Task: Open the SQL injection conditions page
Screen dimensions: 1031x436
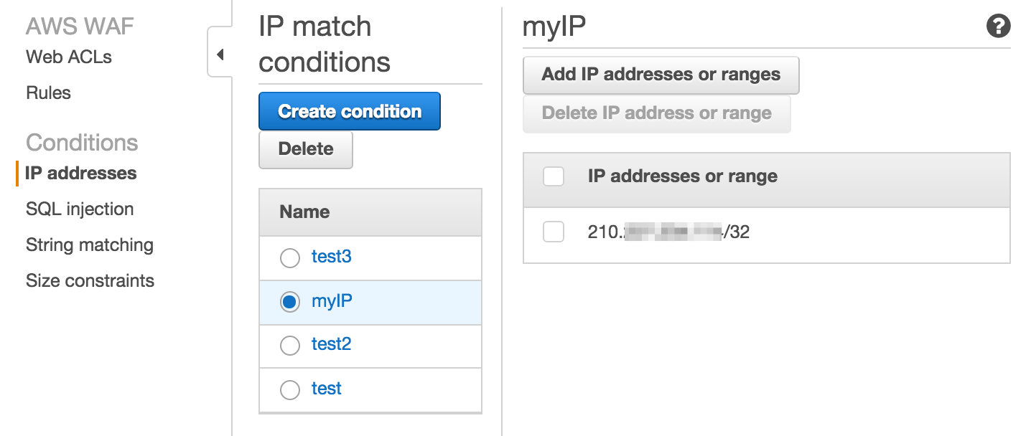Action: pos(80,209)
